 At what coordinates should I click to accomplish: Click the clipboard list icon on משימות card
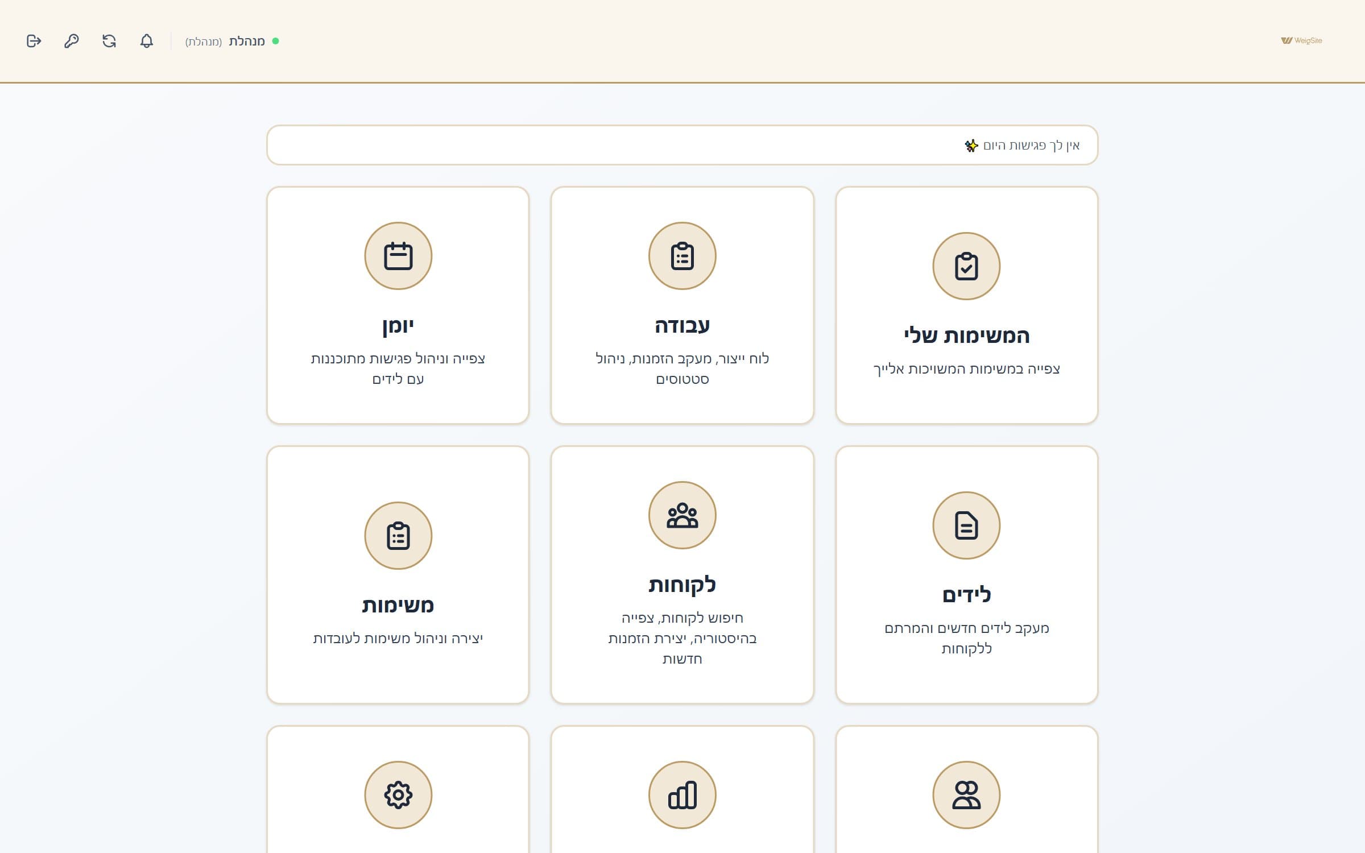398,536
